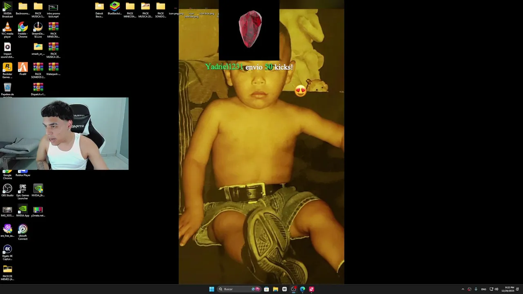Click the webcam overlay window
523x294 pixels.
coord(64,134)
